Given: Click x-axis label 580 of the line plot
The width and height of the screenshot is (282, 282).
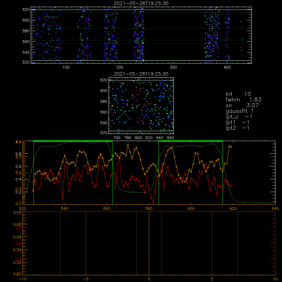Looking at the screenshot, I should click(149, 208).
